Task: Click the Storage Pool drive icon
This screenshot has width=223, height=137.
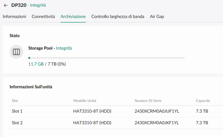Action: coord(16,52)
